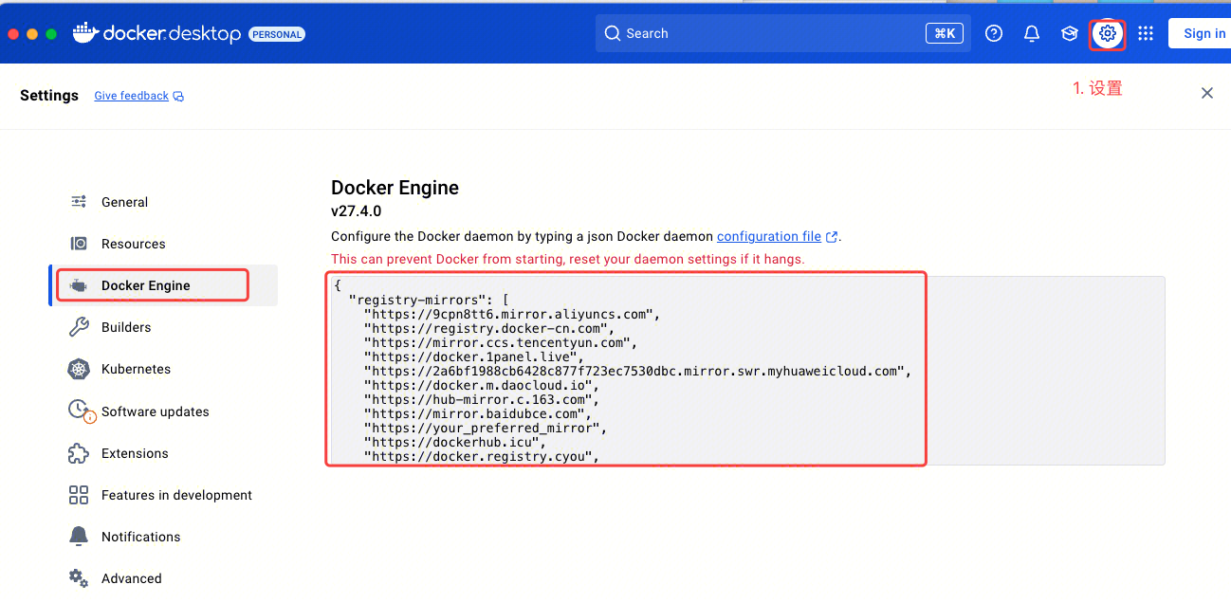1231x603 pixels.
Task: Open the Resources settings tab
Action: [163, 244]
